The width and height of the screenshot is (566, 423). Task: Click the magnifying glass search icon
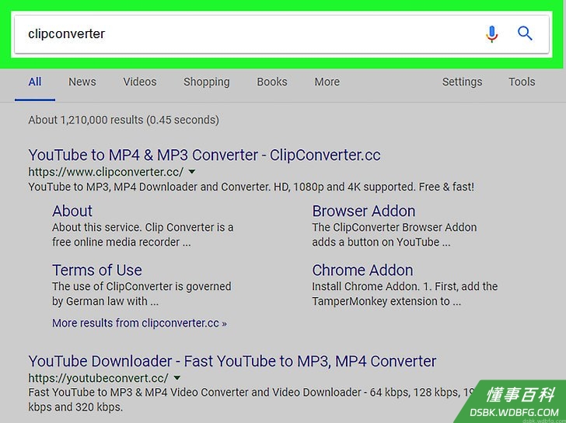click(x=525, y=33)
